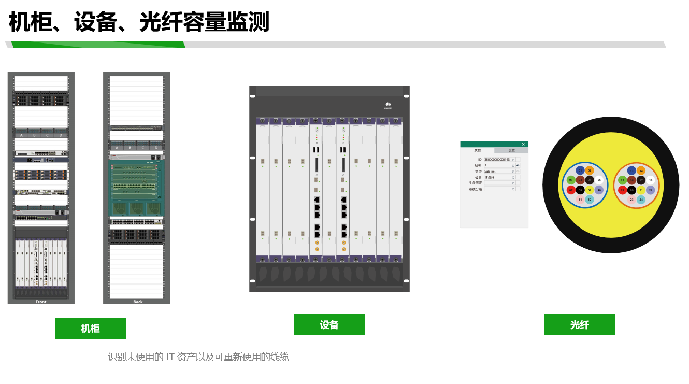
Task: Click the Front rack view image
Action: pos(41,188)
